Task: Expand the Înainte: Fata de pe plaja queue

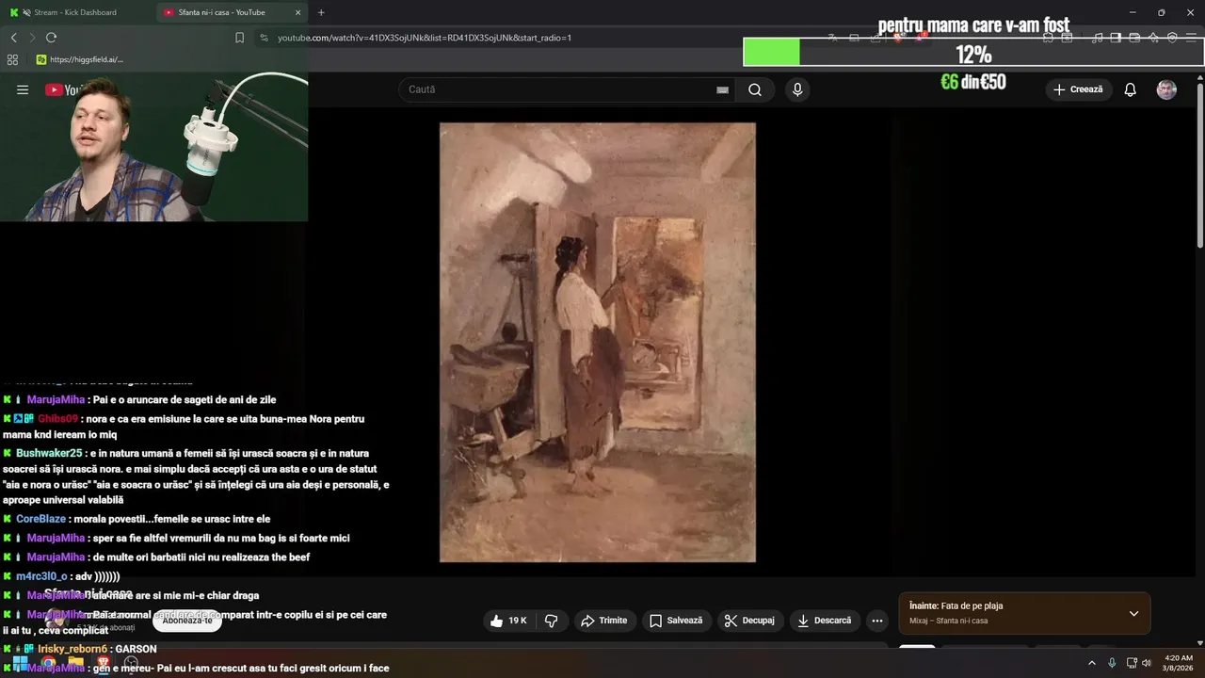Action: click(1133, 614)
